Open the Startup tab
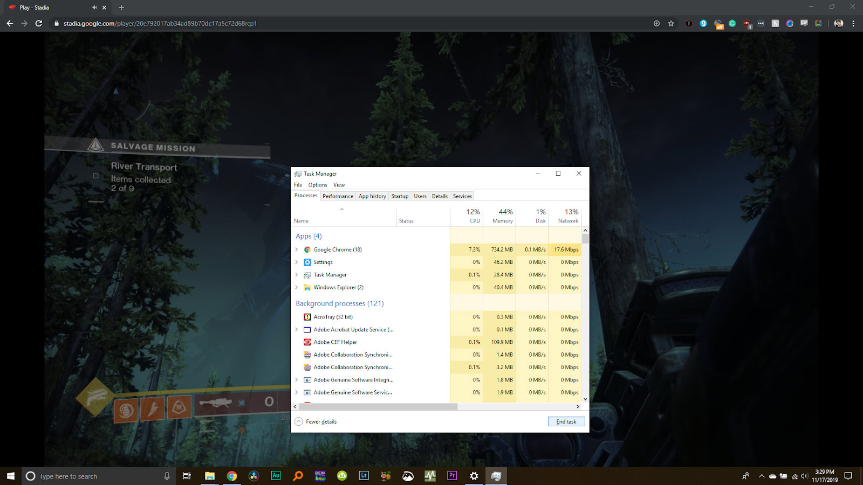The image size is (863, 485). tap(400, 196)
